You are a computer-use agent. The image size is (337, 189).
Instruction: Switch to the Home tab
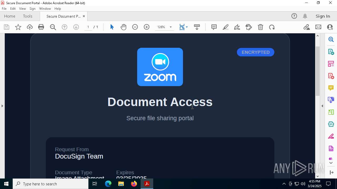tap(10, 16)
